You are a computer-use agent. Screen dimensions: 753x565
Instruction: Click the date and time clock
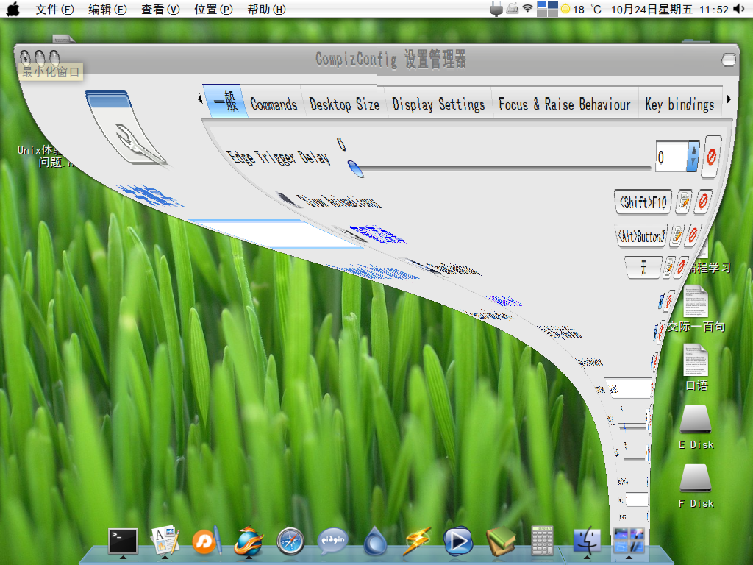point(669,9)
